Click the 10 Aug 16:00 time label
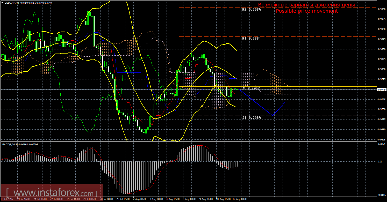The width and height of the screenshot is (387, 202). click(x=223, y=199)
